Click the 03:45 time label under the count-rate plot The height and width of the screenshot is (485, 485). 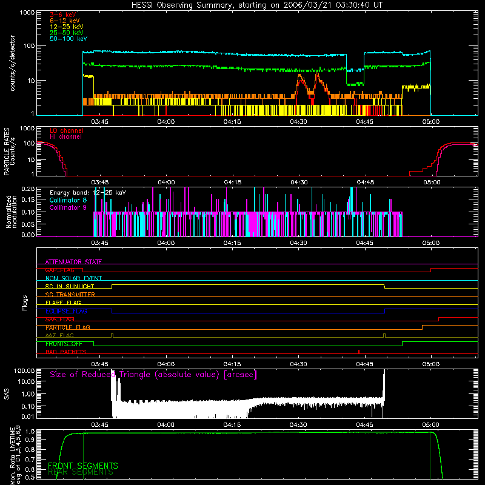tap(99, 122)
